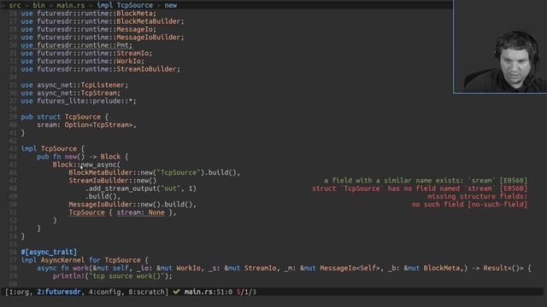Click 'src' in the breadcrumb path

tap(15, 5)
